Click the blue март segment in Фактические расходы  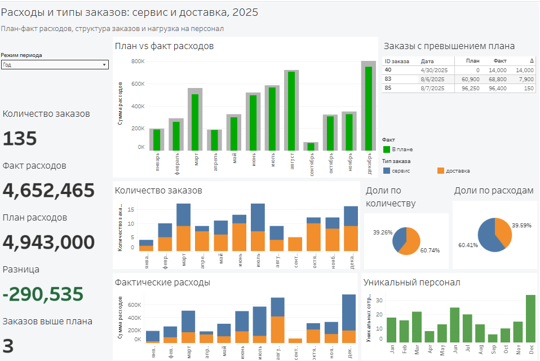(188, 322)
